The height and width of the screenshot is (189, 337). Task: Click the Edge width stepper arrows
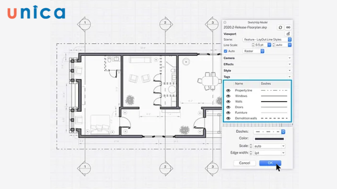click(x=251, y=153)
